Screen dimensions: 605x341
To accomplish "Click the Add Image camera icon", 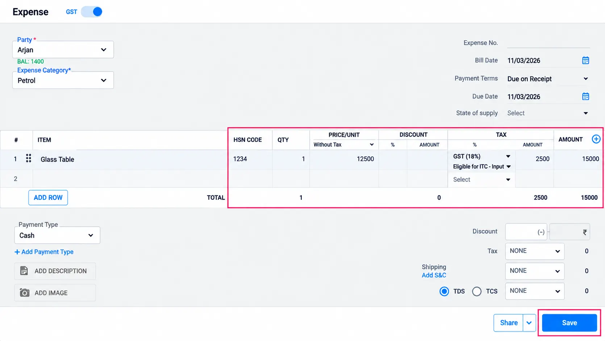I will [x=24, y=292].
